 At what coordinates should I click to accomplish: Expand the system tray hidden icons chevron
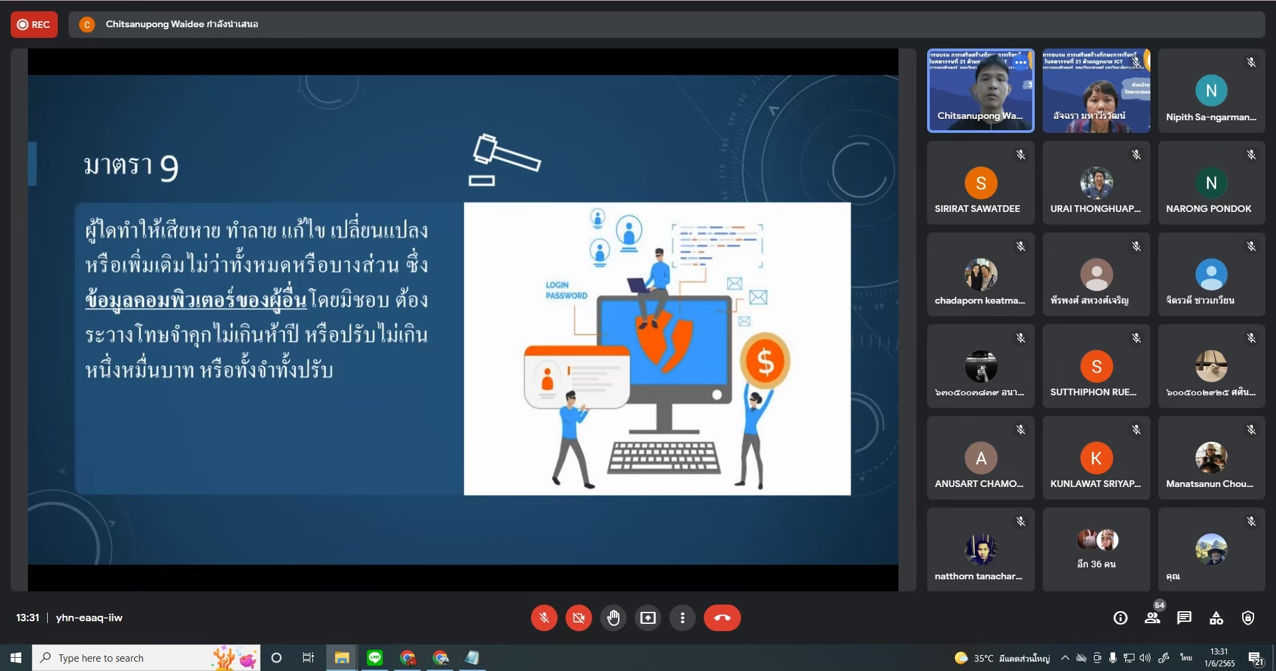[x=1065, y=658]
